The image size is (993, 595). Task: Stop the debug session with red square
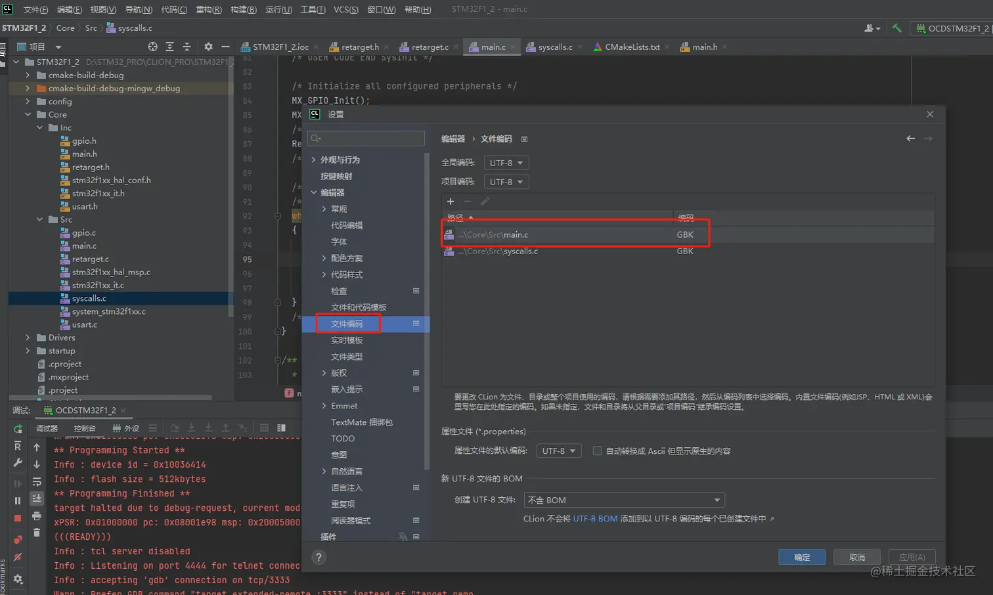click(18, 518)
